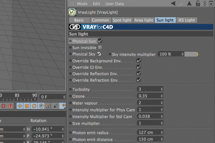Adjust the Sky intensity multiplier slider
The height and width of the screenshot is (143, 215).
[191, 54]
